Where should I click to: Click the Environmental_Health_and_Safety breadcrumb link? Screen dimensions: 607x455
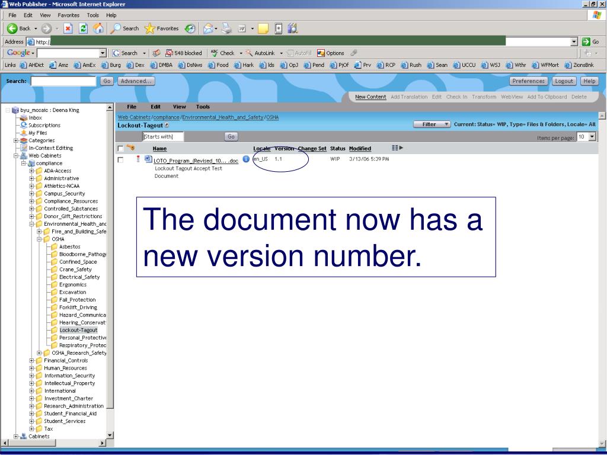coord(223,117)
